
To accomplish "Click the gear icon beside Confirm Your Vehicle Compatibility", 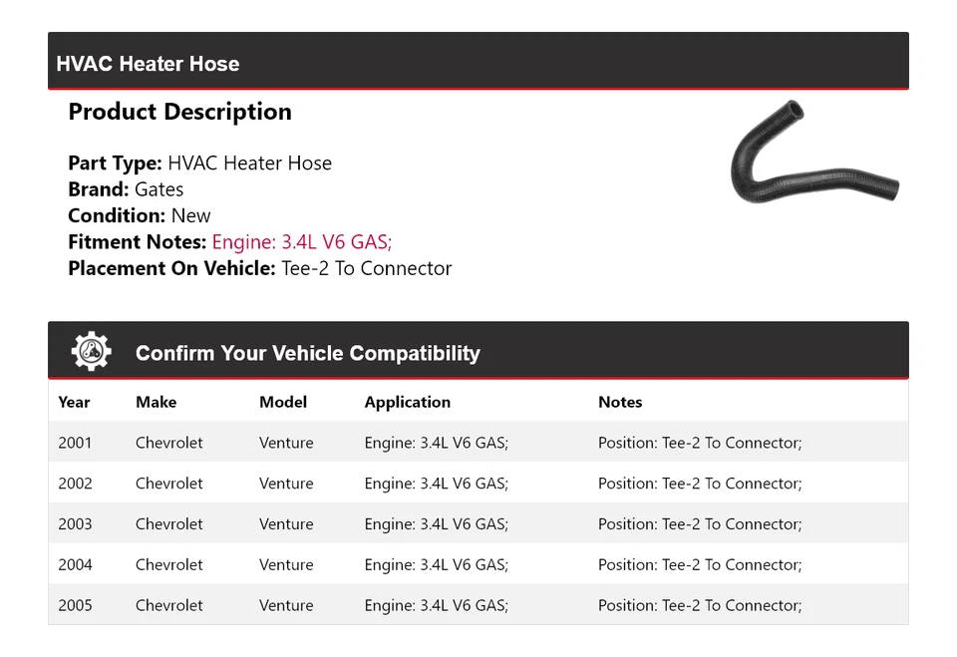I will 92,352.
